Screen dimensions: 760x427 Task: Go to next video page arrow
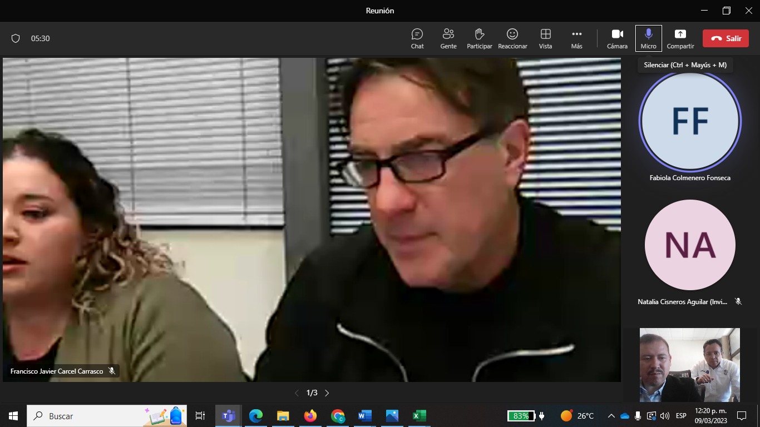click(x=327, y=393)
